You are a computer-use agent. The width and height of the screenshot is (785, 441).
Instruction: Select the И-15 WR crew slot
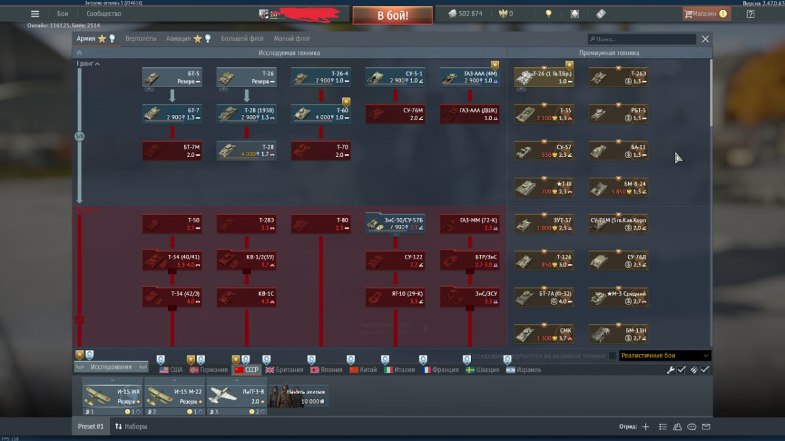(x=112, y=396)
